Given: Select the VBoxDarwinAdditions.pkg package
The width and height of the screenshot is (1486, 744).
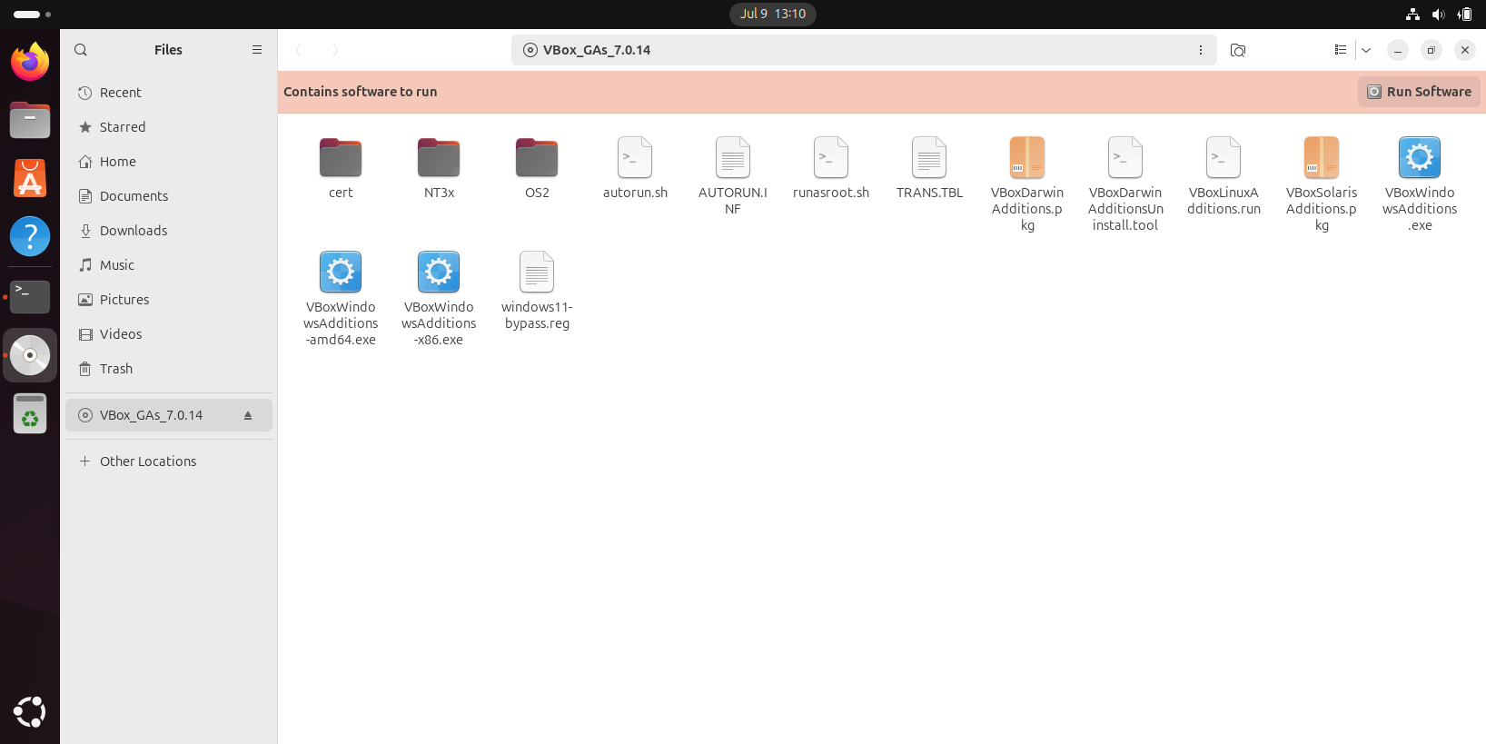Looking at the screenshot, I should [x=1027, y=184].
